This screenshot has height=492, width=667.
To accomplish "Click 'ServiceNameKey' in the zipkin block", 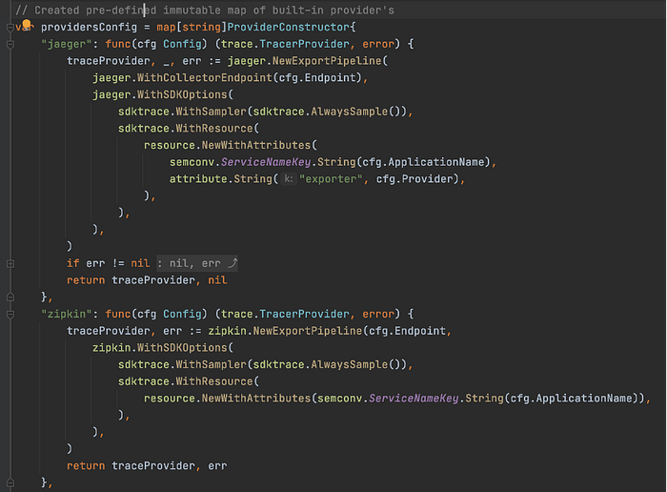I will (414, 399).
